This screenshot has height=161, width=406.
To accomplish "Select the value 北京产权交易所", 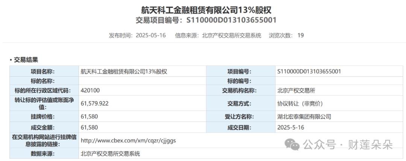I will [296, 90].
